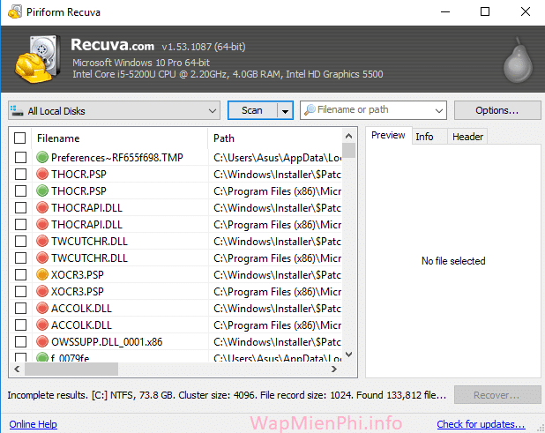Click the red status icon beside OWSSUPP.DLL_0001.x86

pyautogui.click(x=42, y=341)
